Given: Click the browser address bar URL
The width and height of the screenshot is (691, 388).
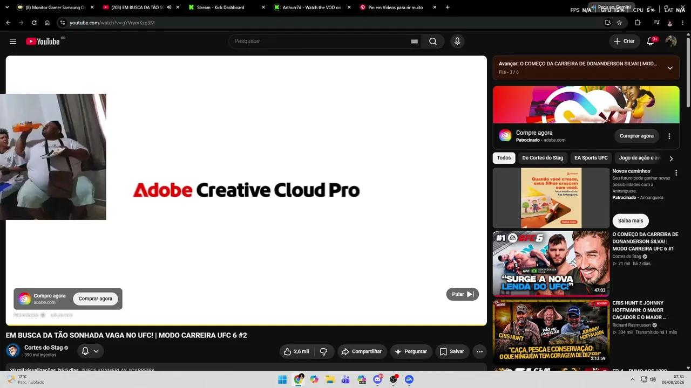Looking at the screenshot, I should click(x=112, y=23).
